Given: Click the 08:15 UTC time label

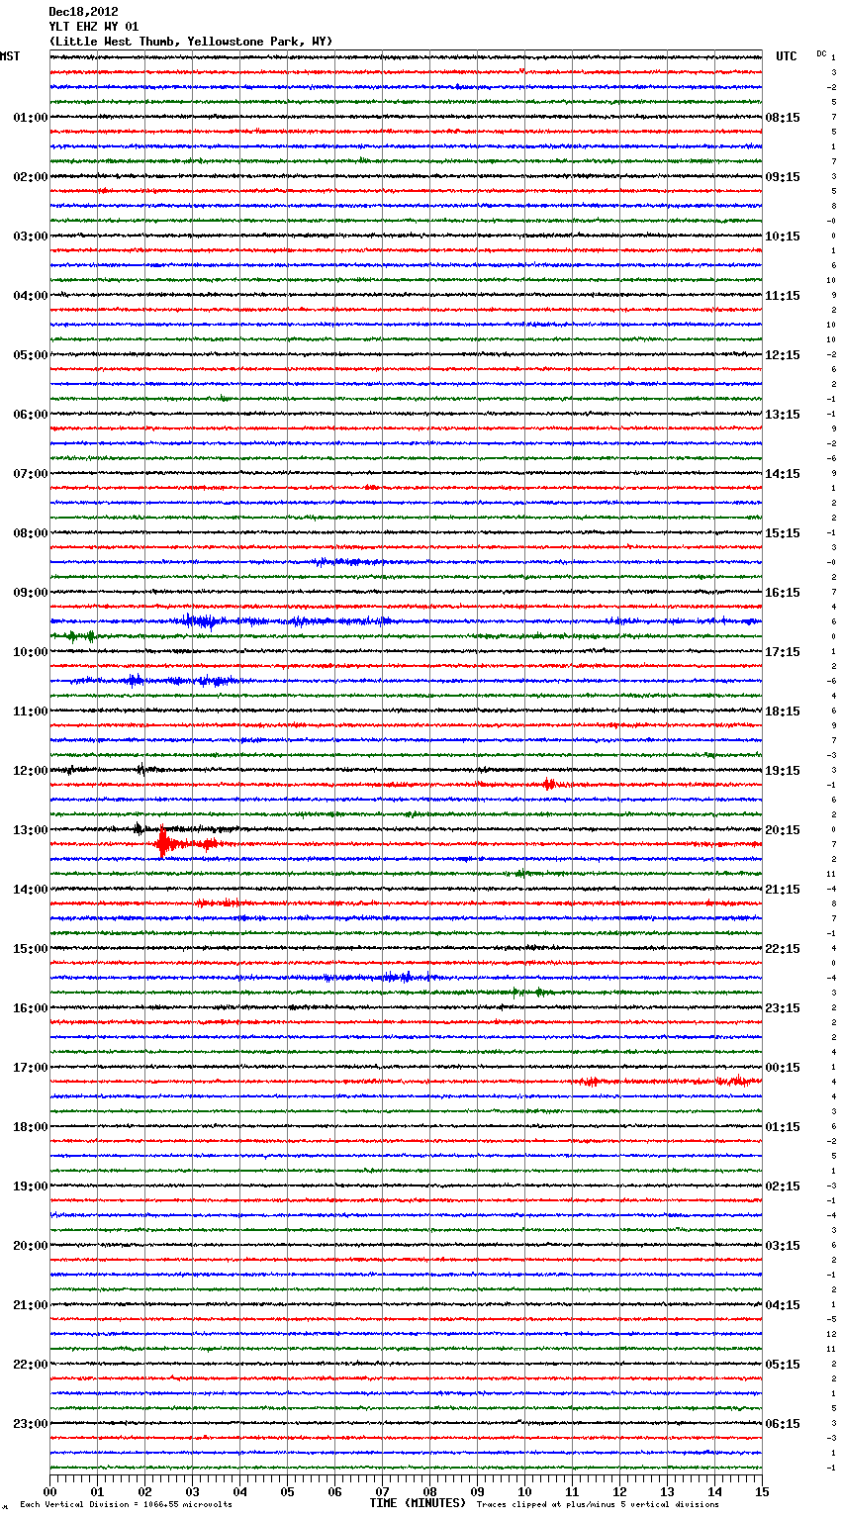Looking at the screenshot, I should (783, 118).
